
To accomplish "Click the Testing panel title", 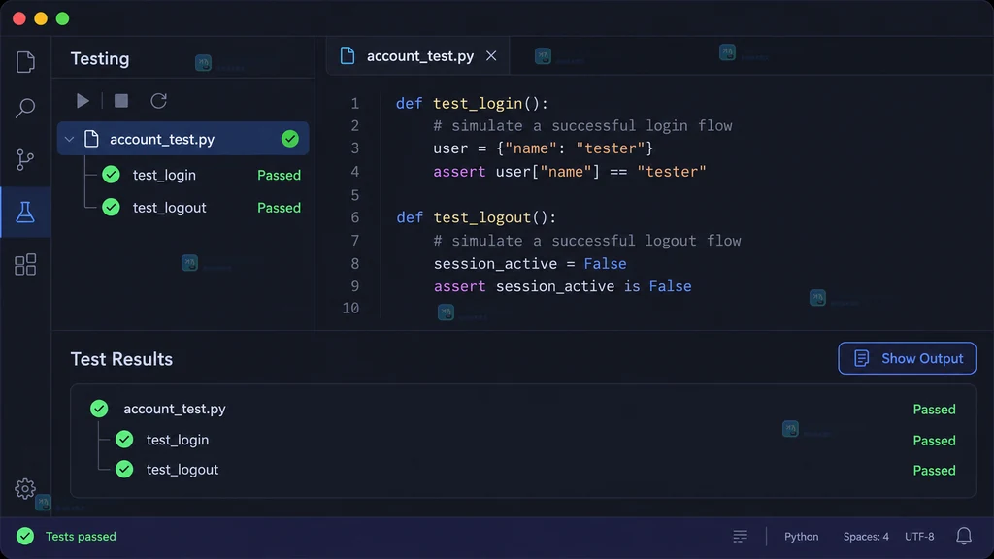I will click(100, 59).
